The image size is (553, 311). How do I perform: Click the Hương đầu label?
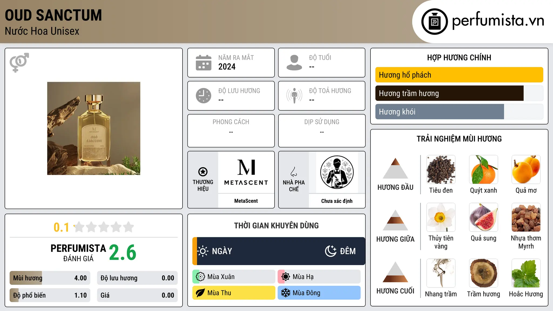click(395, 187)
